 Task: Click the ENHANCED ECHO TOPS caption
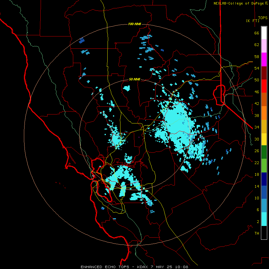tap(105, 267)
